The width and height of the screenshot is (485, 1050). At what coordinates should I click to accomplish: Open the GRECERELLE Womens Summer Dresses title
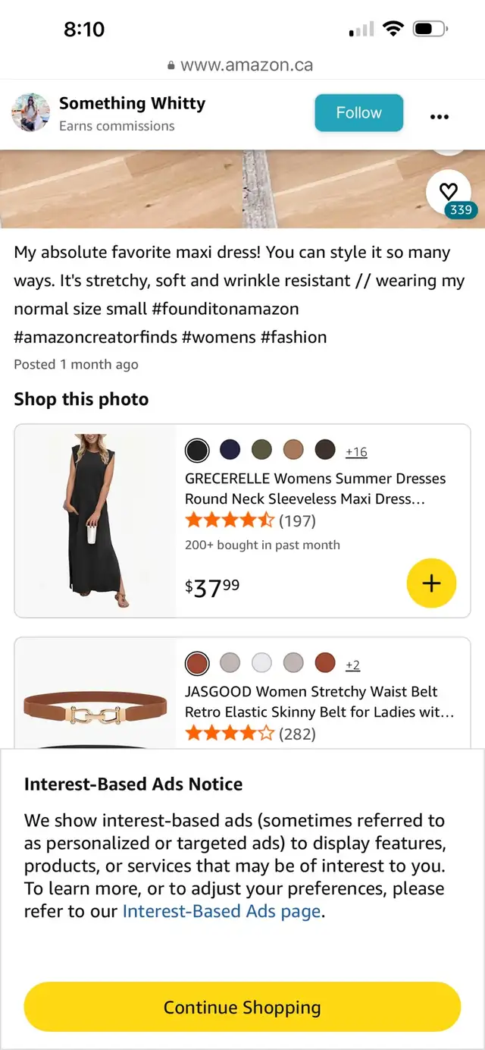pyautogui.click(x=314, y=489)
